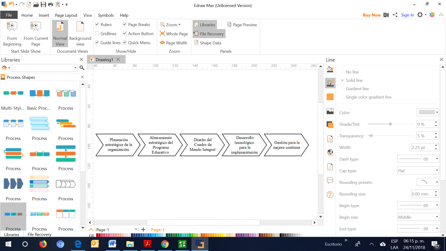Click the Buy Now link
446x251 pixels.
click(x=371, y=15)
